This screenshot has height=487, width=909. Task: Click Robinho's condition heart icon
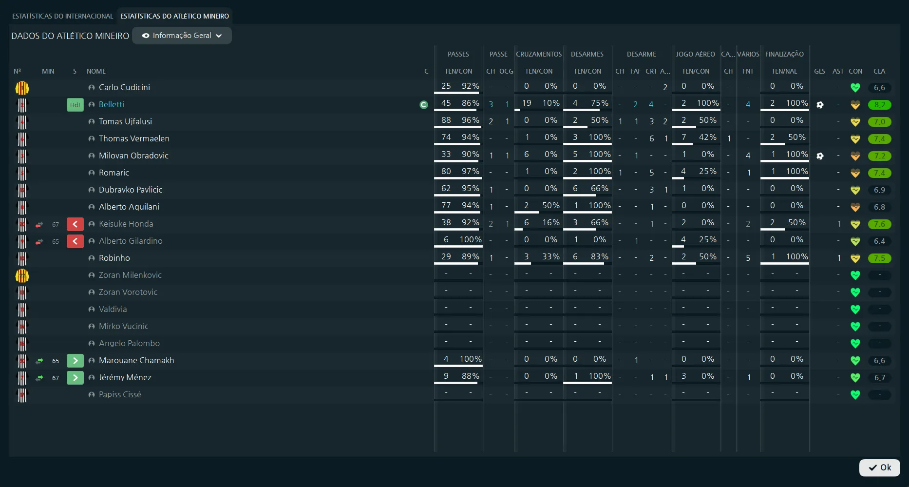coord(855,258)
